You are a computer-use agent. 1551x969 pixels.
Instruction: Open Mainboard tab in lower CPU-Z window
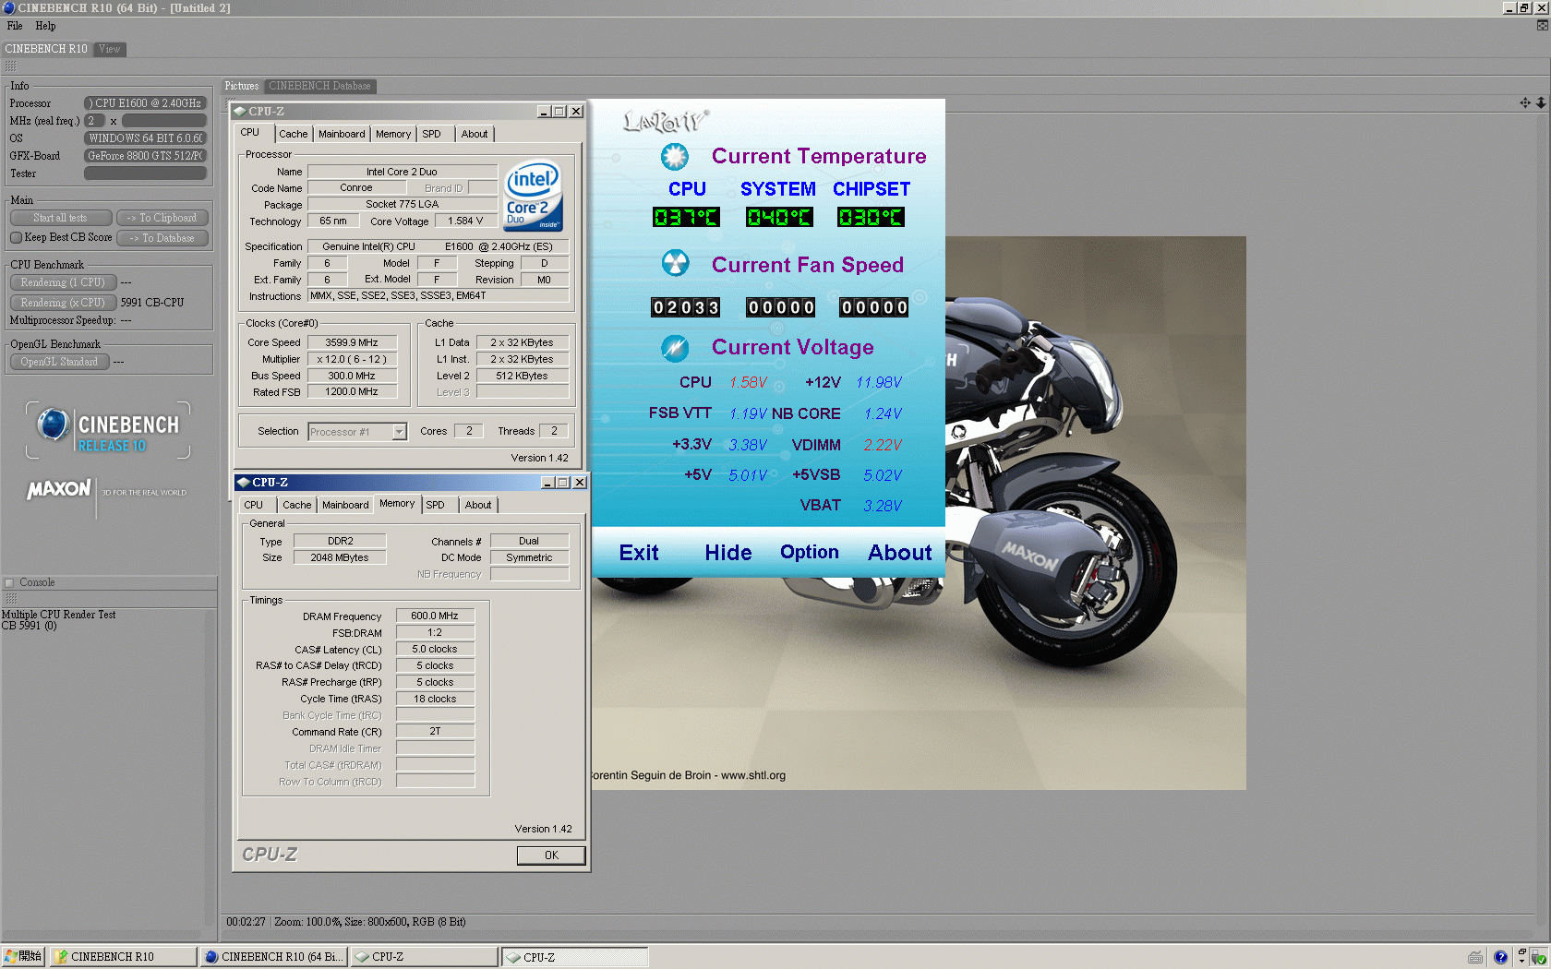345,505
